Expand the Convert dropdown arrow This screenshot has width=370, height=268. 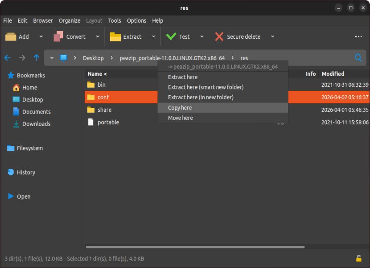[x=98, y=37]
